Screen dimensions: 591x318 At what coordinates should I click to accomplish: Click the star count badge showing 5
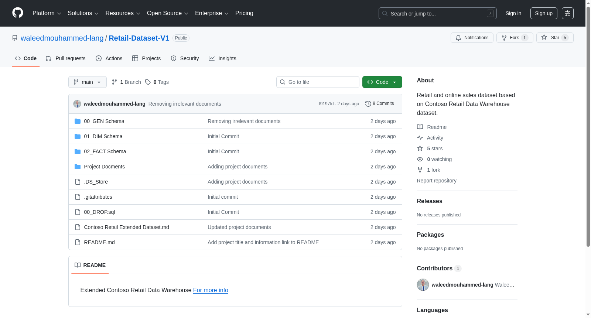pyautogui.click(x=565, y=38)
